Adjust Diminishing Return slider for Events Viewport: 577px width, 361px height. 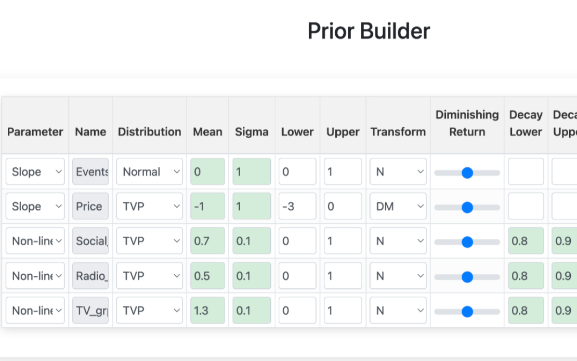pyautogui.click(x=467, y=173)
